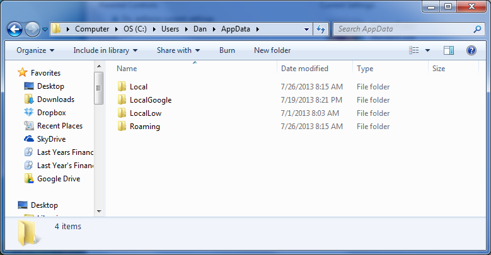Select the Dropbox icon in Favorites
This screenshot has width=491, height=255.
(29, 113)
